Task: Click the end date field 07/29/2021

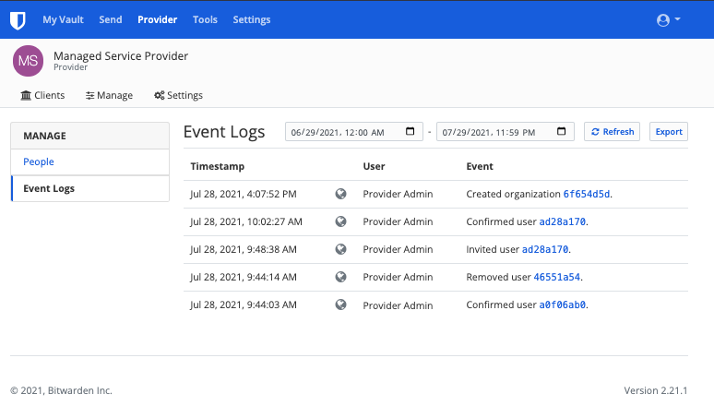Action: (505, 132)
